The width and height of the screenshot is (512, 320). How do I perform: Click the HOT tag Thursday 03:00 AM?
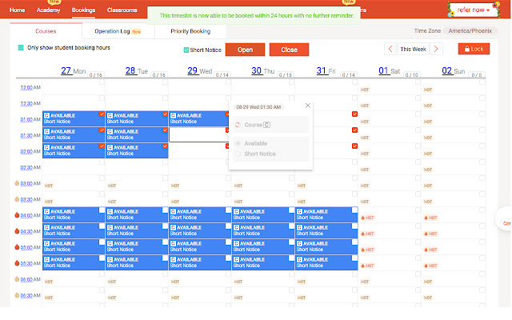coord(238,186)
